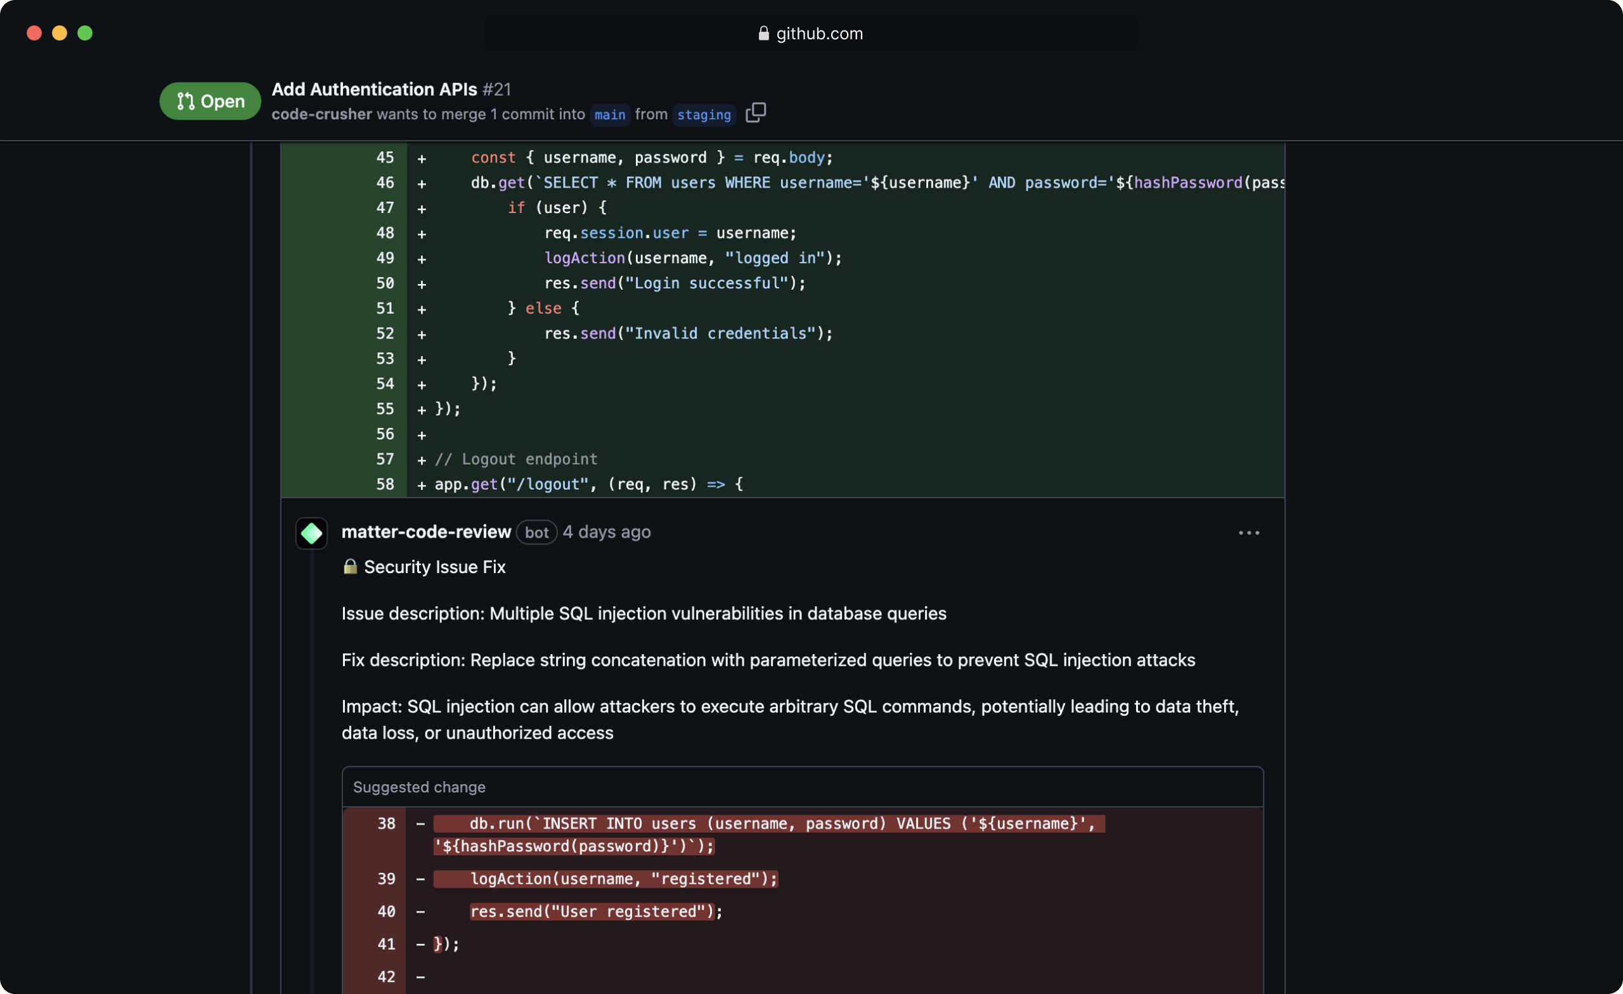
Task: Click diff line number 55
Action: pos(385,408)
